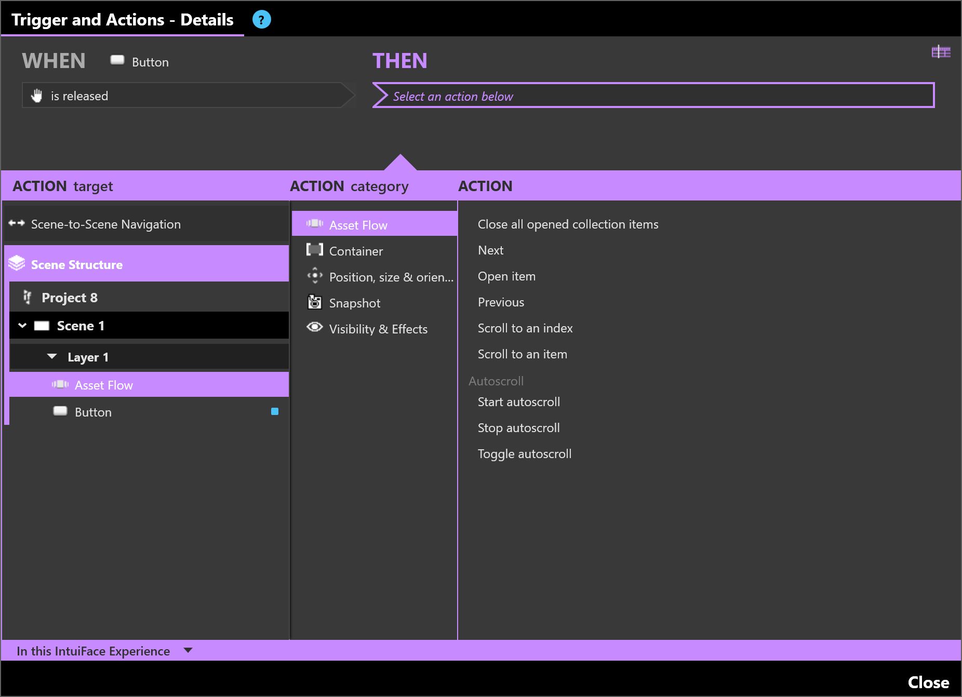Viewport: 962px width, 697px height.
Task: Click the Scene Structure layers icon
Action: click(17, 264)
